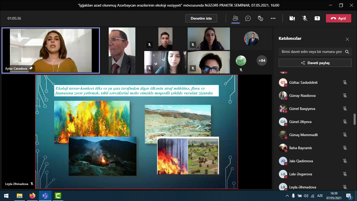Close the Katılımcılar panel
Screen dimensions: 357x201
[x=347, y=39]
